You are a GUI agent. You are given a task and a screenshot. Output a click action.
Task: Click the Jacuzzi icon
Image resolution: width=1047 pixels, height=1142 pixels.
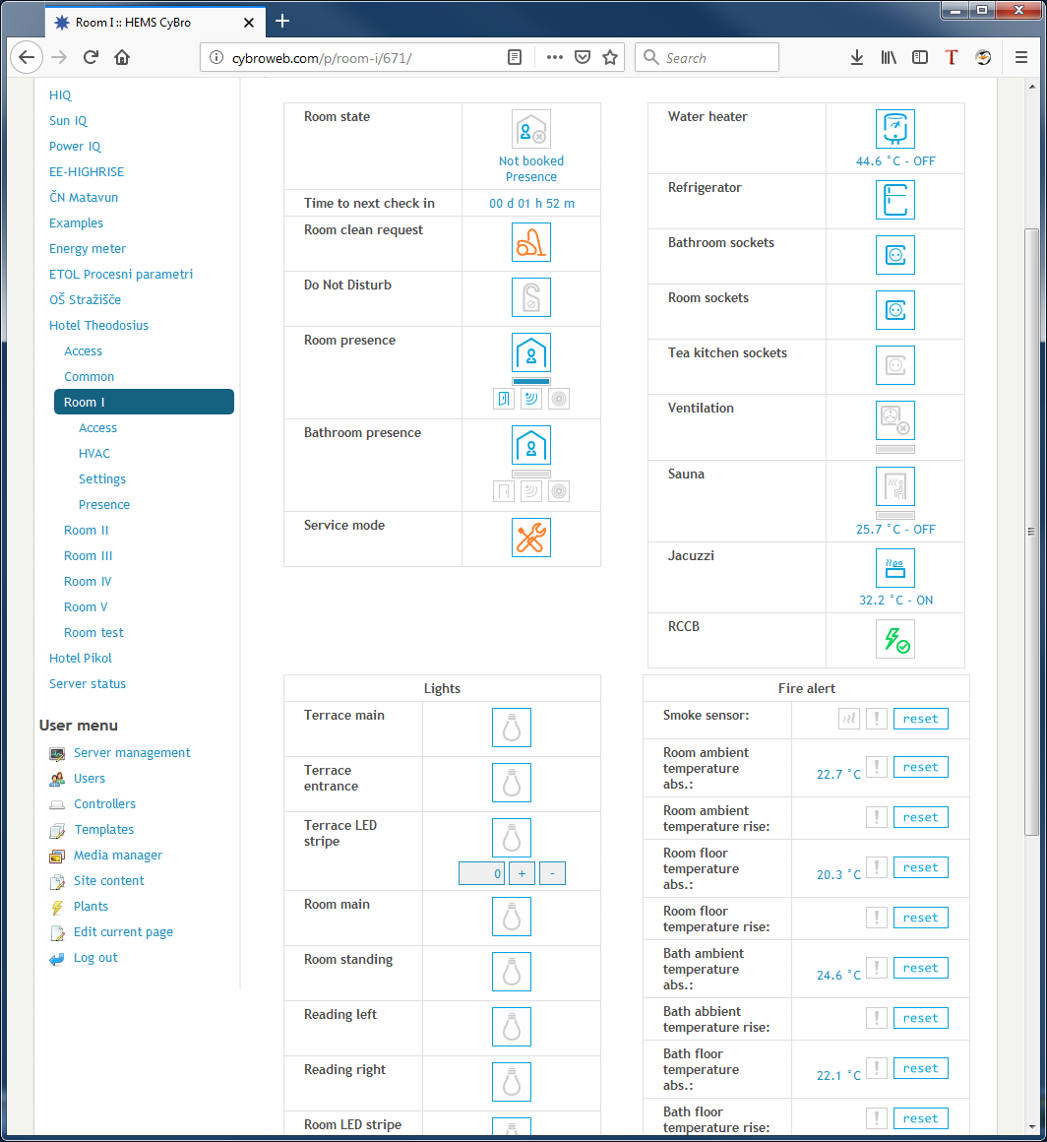pos(894,568)
